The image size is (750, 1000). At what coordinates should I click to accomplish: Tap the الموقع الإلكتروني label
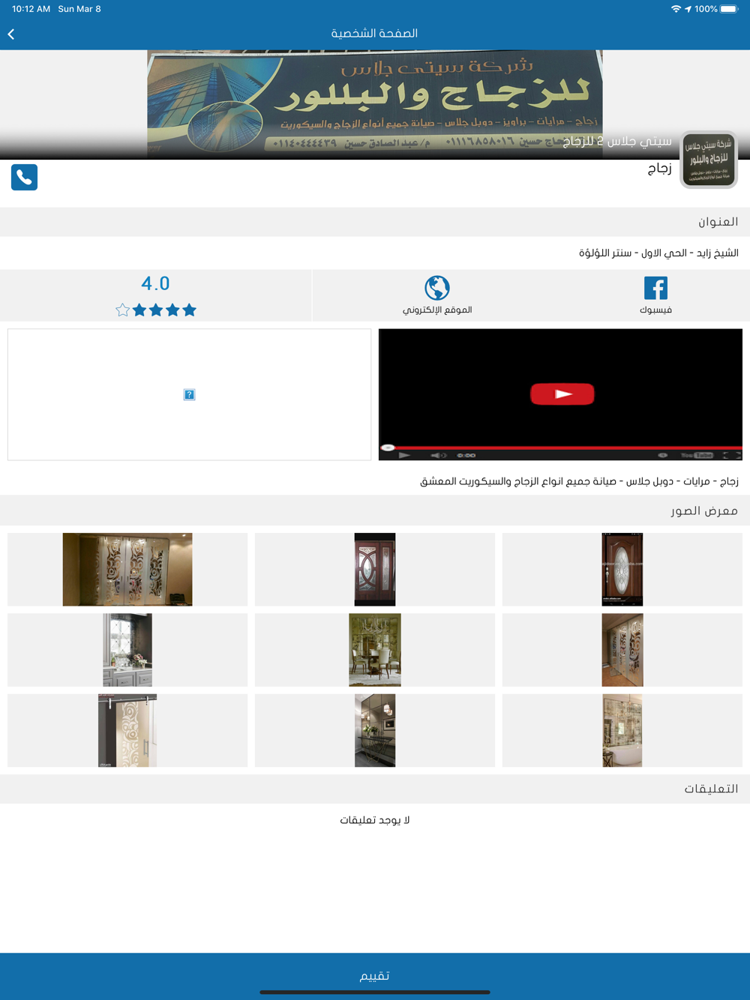point(437,310)
